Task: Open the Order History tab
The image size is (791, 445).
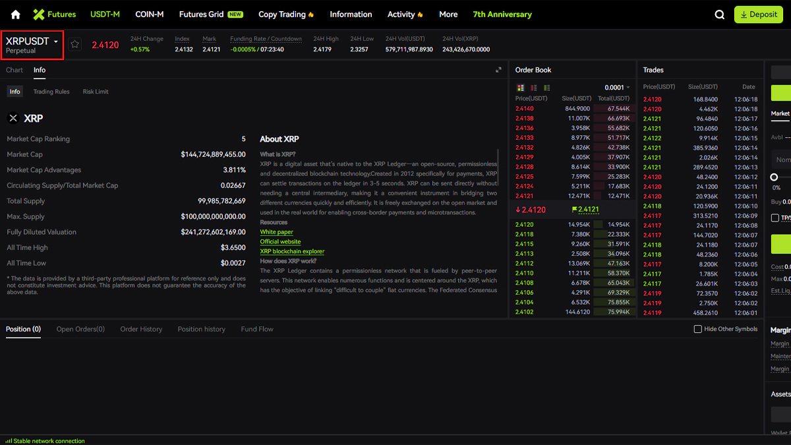Action: (140, 329)
